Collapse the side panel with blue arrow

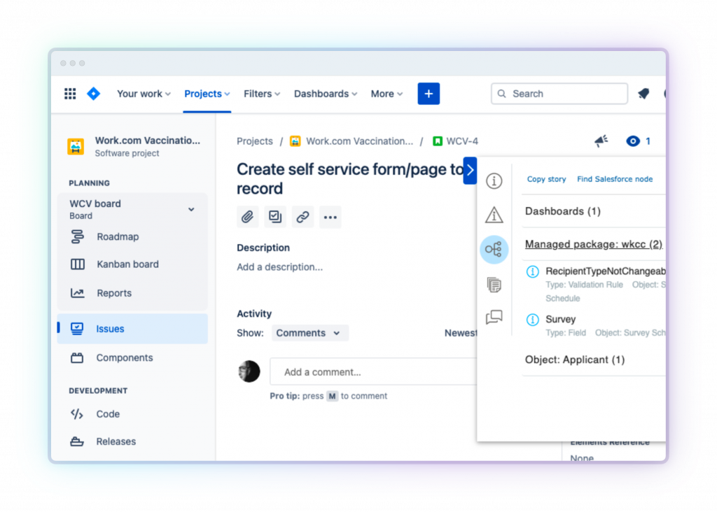pyautogui.click(x=470, y=171)
